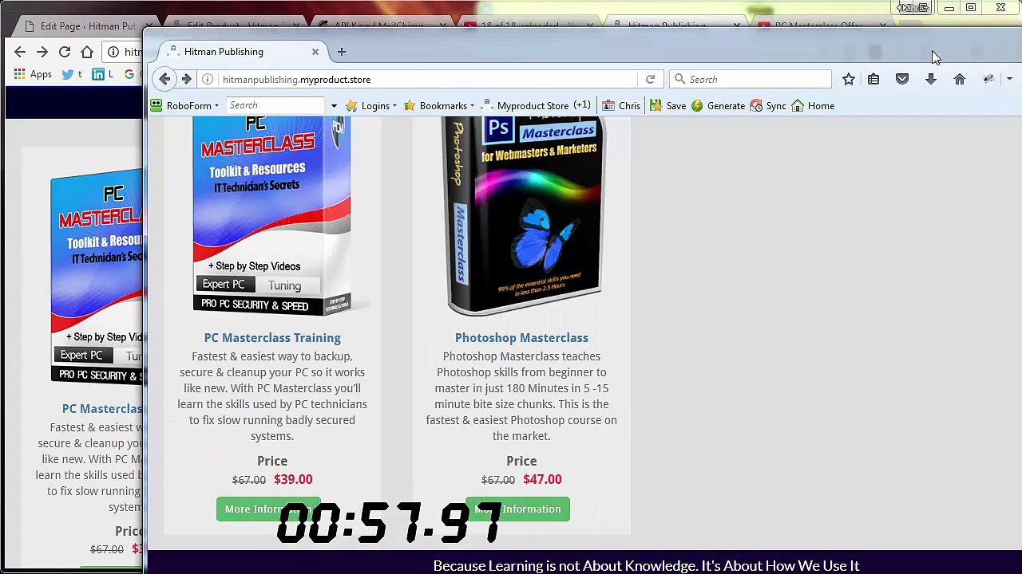
Task: Open the RoboForm toolbar menu
Action: coord(184,105)
